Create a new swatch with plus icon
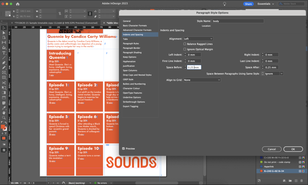This screenshot has width=308, height=185. (296, 181)
